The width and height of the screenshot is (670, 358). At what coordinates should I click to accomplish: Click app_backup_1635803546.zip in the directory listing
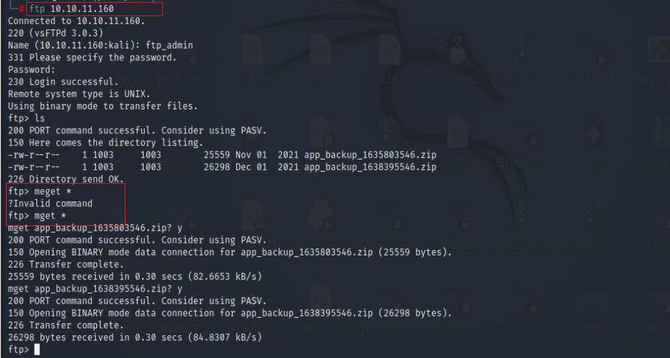[x=370, y=155]
